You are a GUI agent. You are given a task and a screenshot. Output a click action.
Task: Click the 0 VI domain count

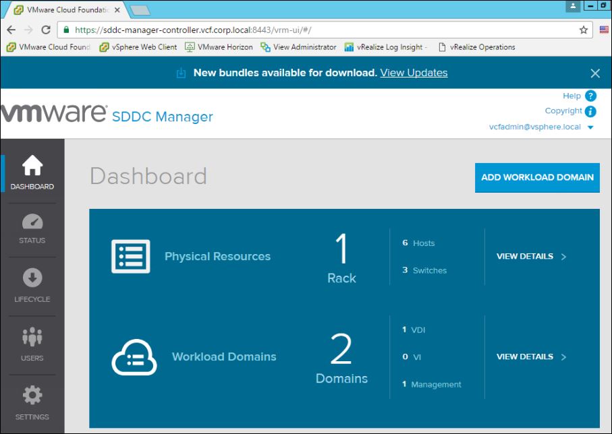pyautogui.click(x=412, y=356)
